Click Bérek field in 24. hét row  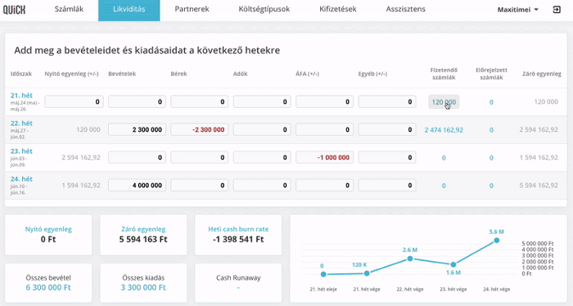coord(200,185)
